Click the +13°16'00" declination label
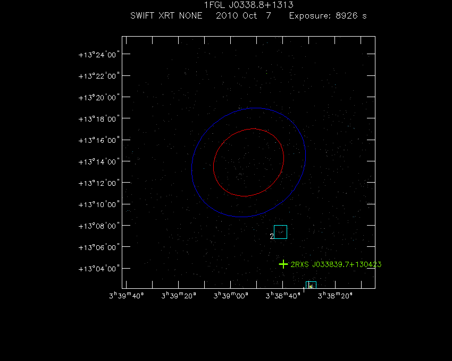The height and width of the screenshot is (361, 452). 99,140
